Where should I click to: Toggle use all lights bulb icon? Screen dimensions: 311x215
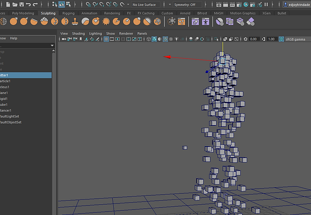pos(176,39)
